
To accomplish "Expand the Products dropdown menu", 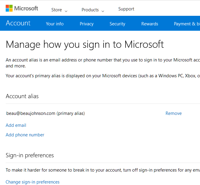I will click(93, 10).
